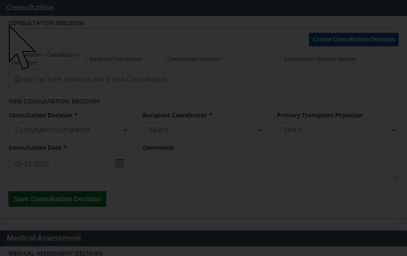Open the calendar date picker icon
The height and width of the screenshot is (256, 407).
point(119,163)
